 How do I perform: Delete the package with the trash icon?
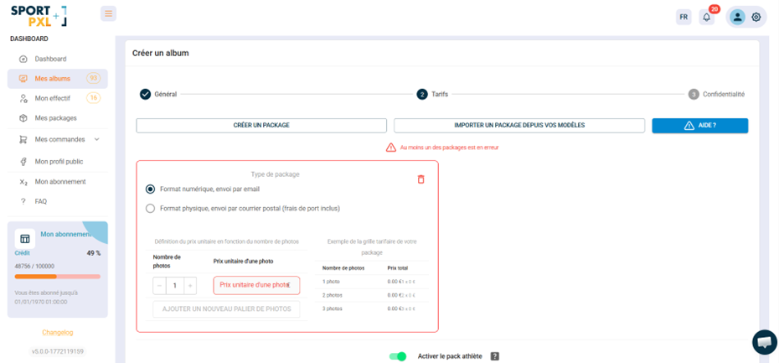pyautogui.click(x=420, y=179)
